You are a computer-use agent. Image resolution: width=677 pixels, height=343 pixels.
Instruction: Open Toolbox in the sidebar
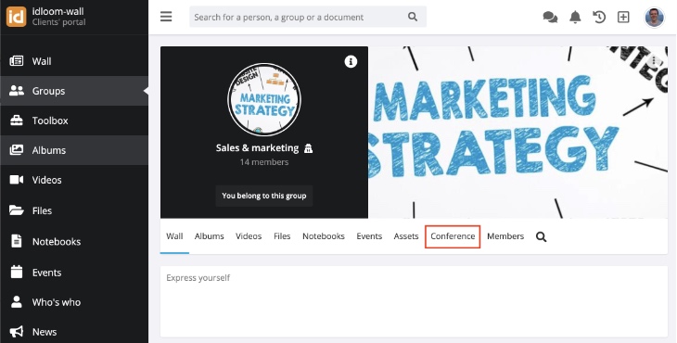(x=74, y=121)
